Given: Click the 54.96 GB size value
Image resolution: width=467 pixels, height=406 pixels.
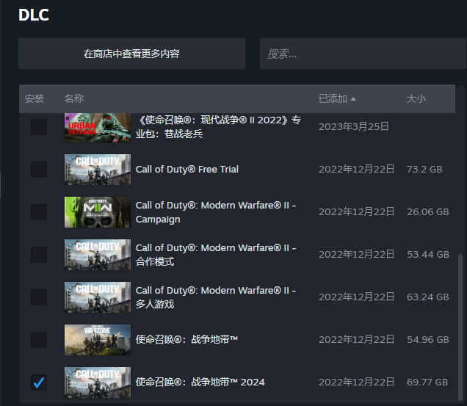Looking at the screenshot, I should point(427,340).
